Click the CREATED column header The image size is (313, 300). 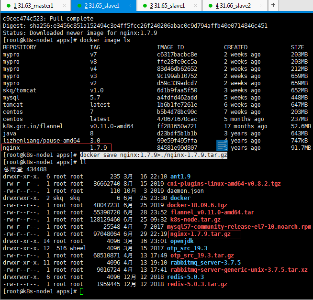235,47
